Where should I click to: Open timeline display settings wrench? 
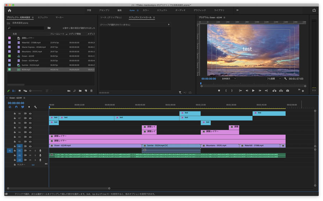pos(35,107)
